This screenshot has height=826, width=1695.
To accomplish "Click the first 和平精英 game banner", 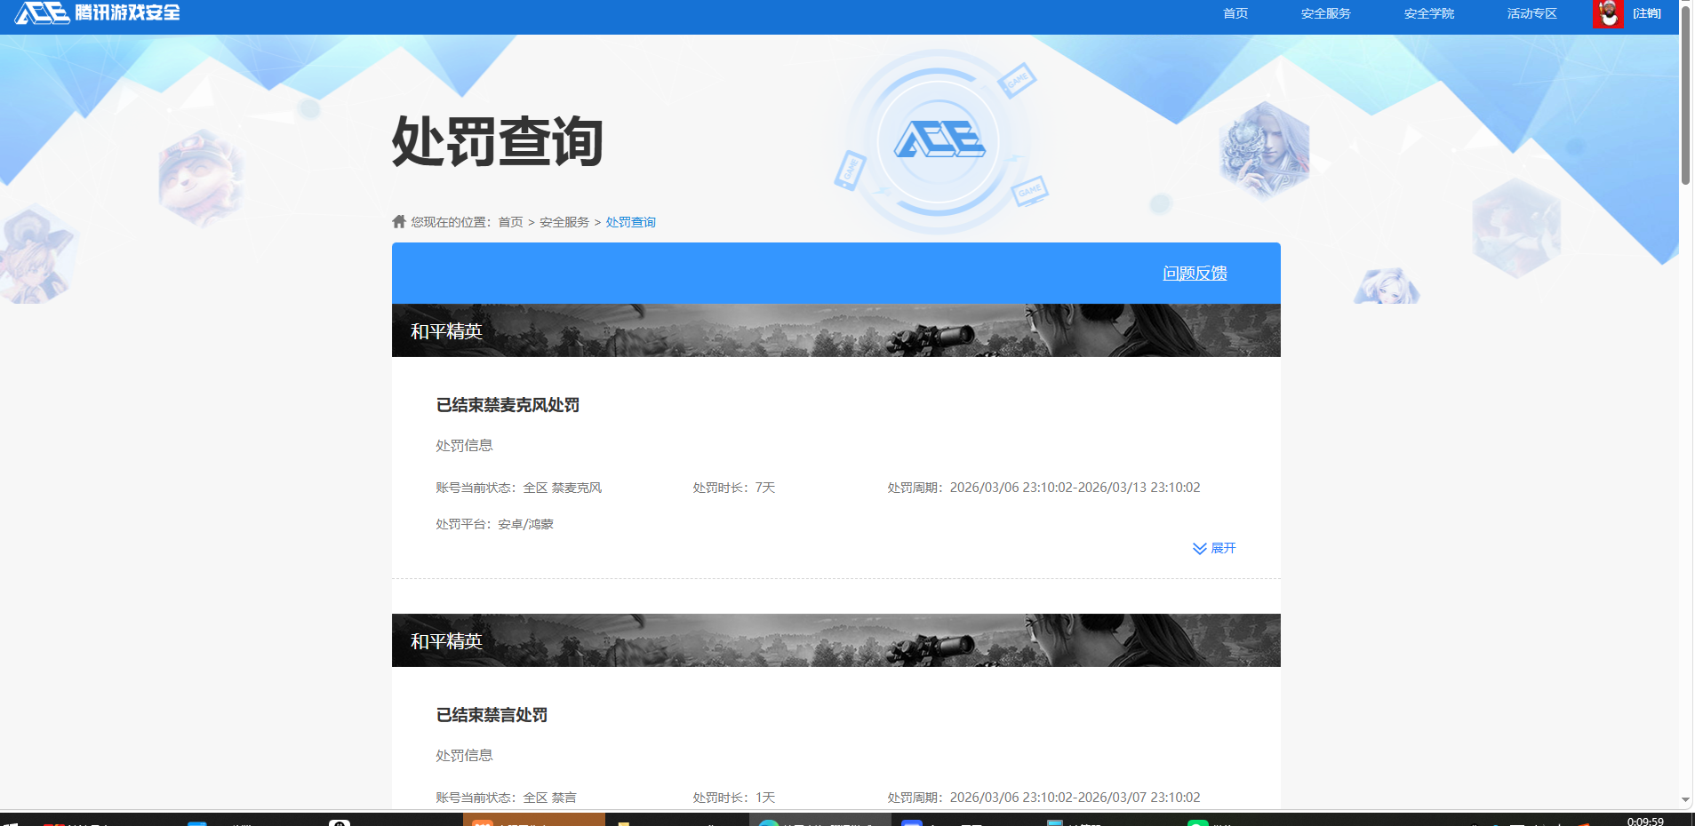I will (x=836, y=330).
